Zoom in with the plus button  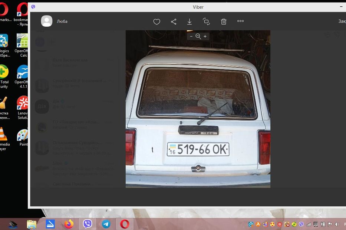point(205,36)
